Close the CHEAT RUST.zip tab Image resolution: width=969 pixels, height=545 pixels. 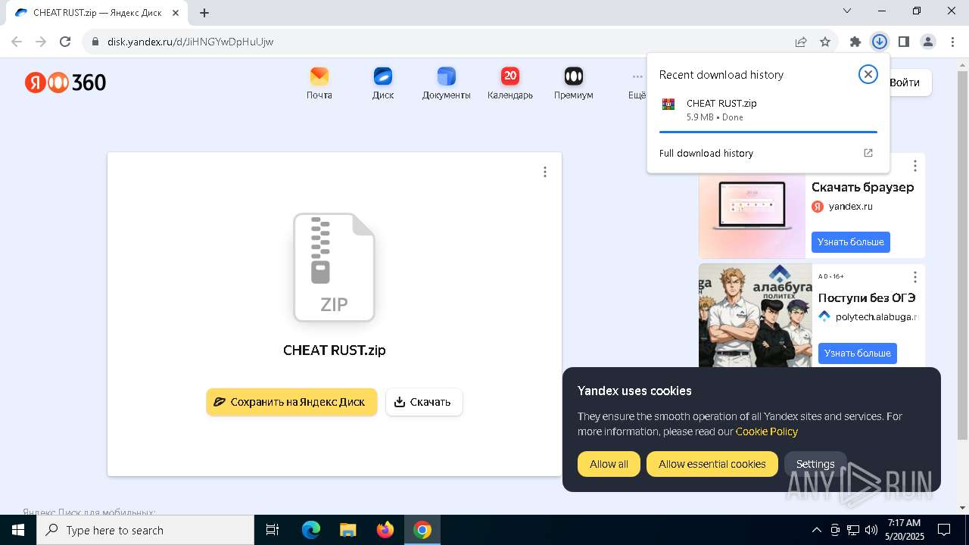tap(176, 13)
